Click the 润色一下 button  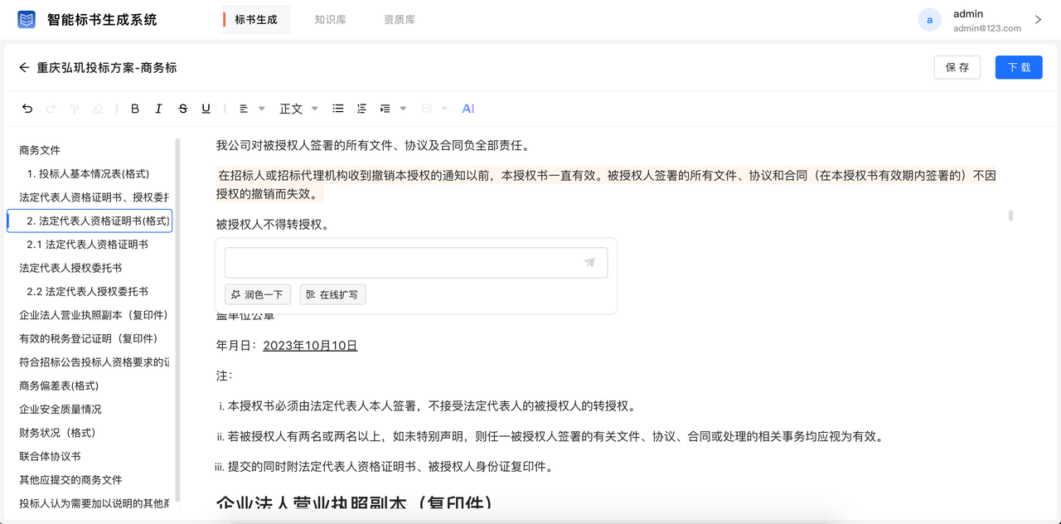tap(258, 294)
